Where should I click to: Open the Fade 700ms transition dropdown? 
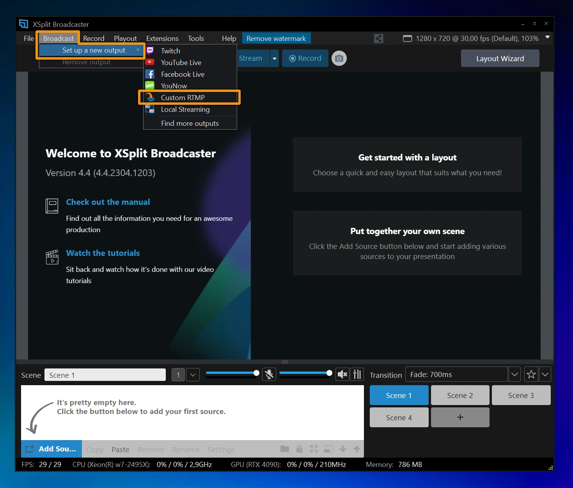coord(514,374)
